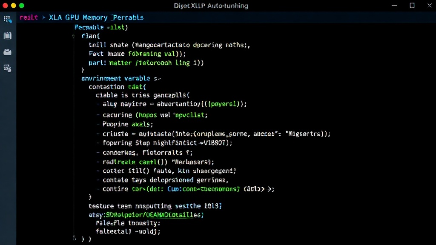Open the clipboard icon in the sidebar
This screenshot has width=436, height=245.
pos(8,36)
